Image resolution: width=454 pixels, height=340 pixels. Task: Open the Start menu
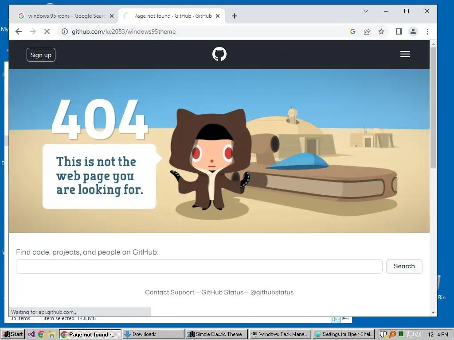coord(12,334)
